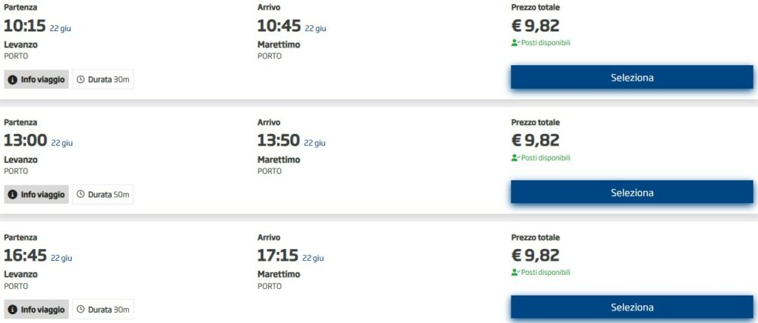
Task: Open Info viaggio for the 13:00 trip
Action: [37, 194]
